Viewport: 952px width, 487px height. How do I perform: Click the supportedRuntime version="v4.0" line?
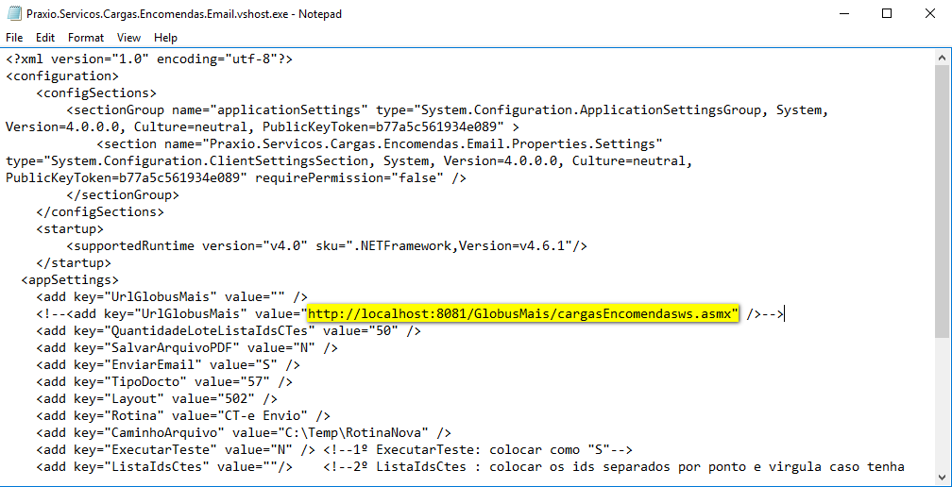(327, 246)
